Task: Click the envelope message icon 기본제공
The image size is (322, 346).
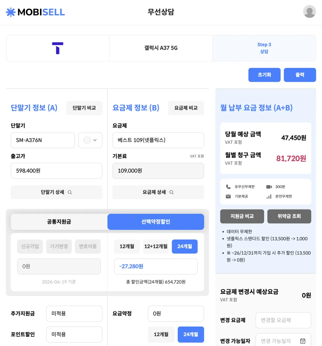Action: 228,196
